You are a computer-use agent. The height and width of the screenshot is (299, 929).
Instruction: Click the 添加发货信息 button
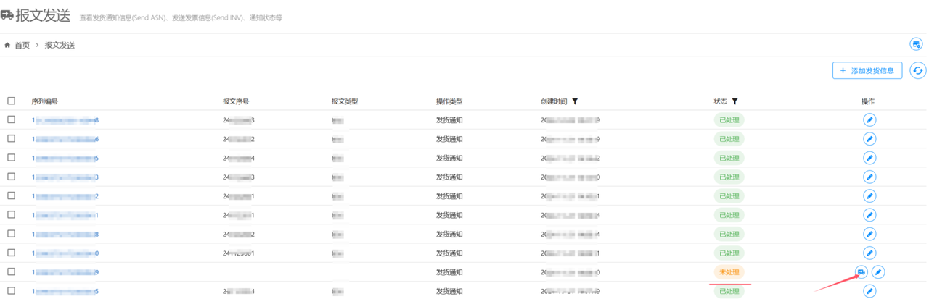(867, 70)
